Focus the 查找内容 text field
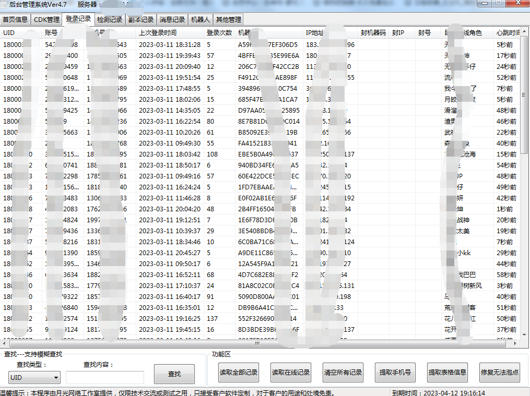Screen dimensions: 530x396 104,377
